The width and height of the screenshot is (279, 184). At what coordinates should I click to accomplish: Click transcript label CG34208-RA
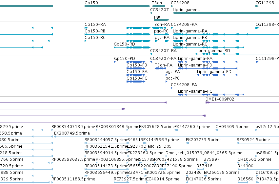184,25
